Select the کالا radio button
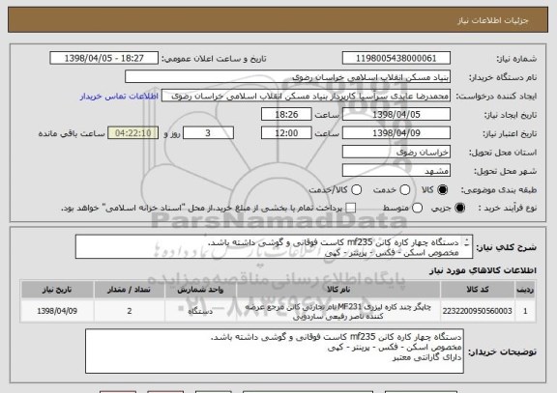Image resolution: width=557 pixels, height=393 pixels. [x=442, y=190]
